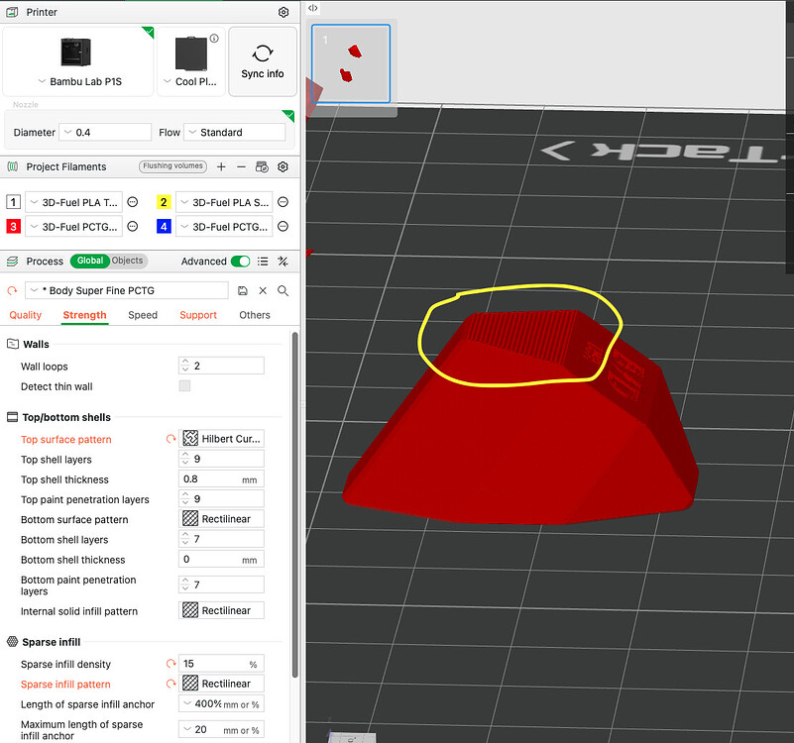Viewport: 794px width, 743px height.
Task: Open the Top surface pattern Hilbert Curve dropdown
Action: (221, 439)
